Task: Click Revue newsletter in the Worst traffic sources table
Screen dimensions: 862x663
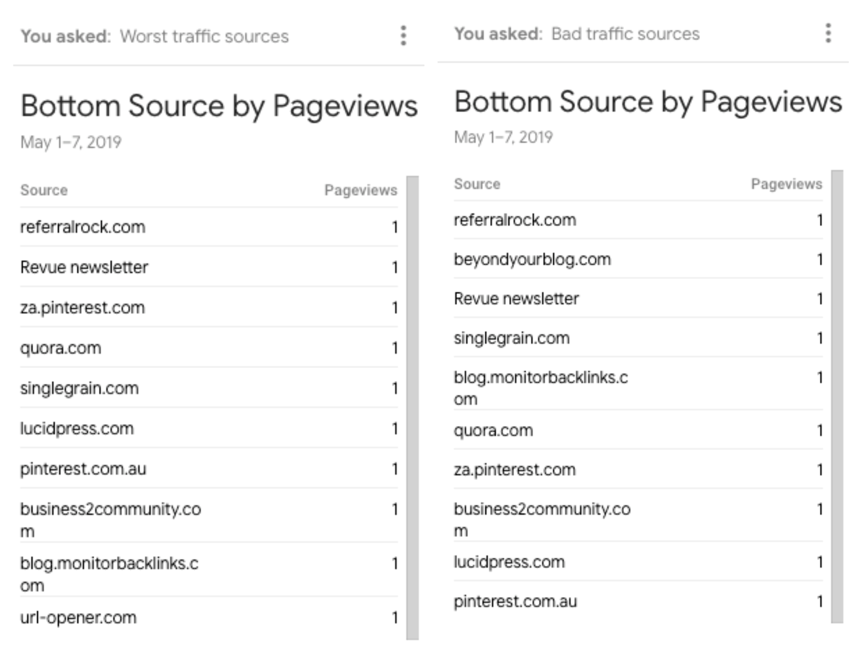Action: point(84,267)
